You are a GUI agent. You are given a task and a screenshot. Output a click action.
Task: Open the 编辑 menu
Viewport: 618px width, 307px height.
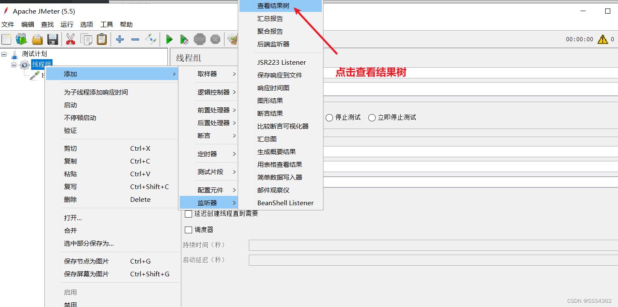pyautogui.click(x=28, y=24)
